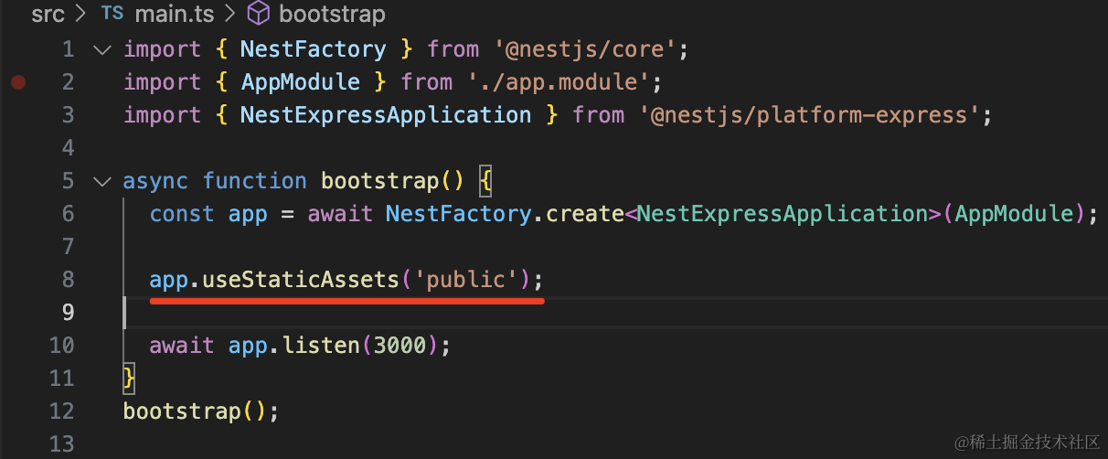Click the bootstrap() call on line 12
Image resolution: width=1108 pixels, height=459 pixels.
pyautogui.click(x=182, y=411)
